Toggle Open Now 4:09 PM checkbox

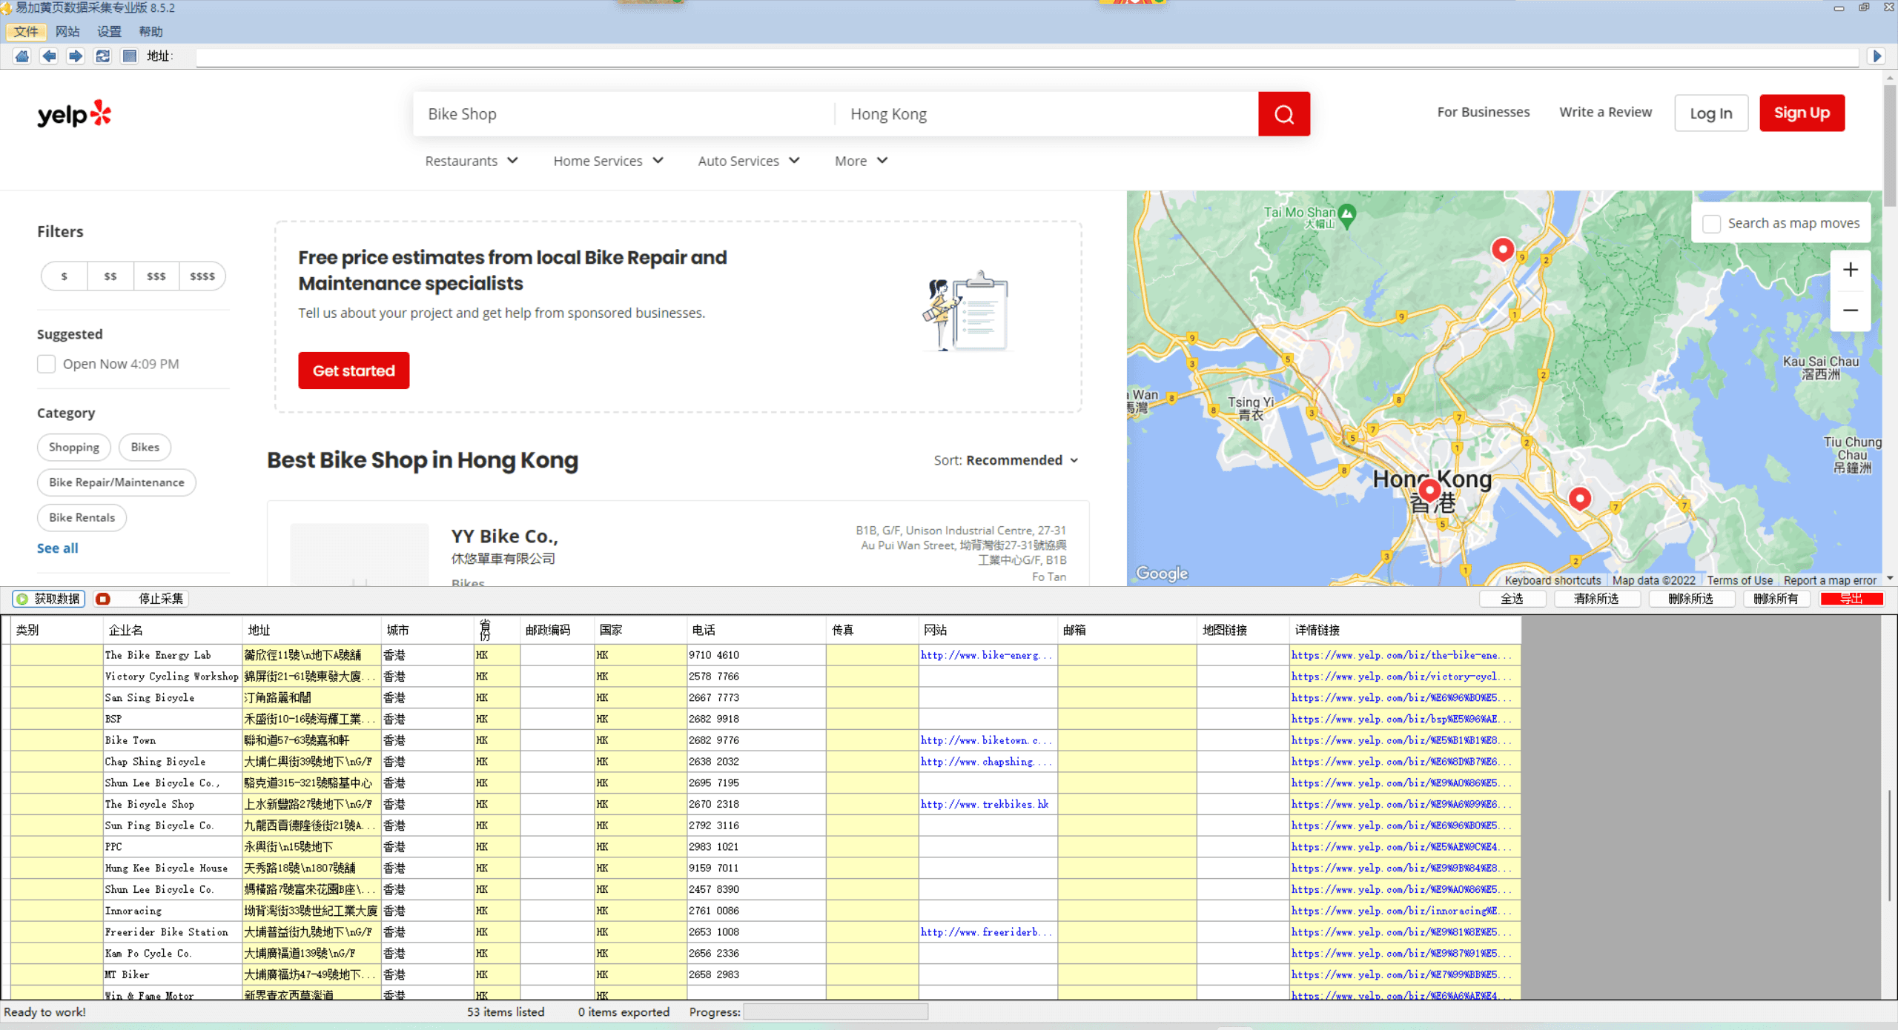click(x=46, y=364)
